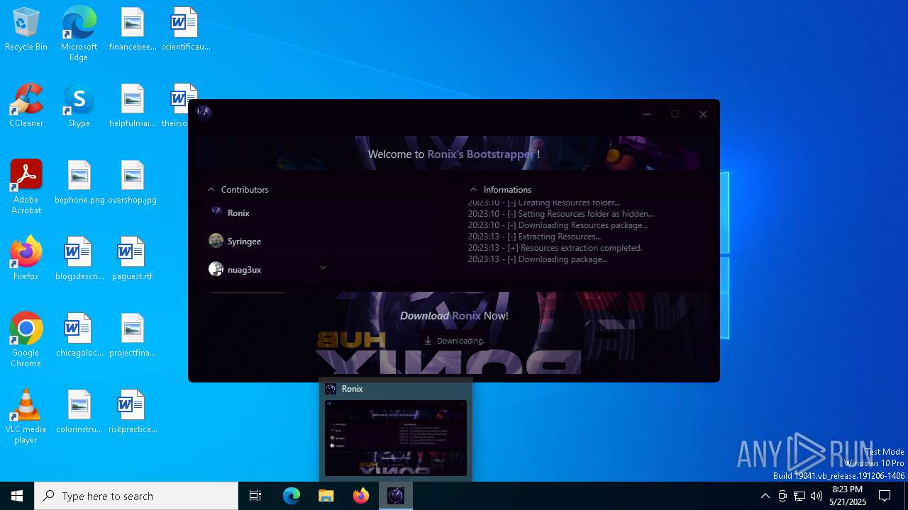Open Microsoft Edge desktop shortcut
Screen dimensions: 908x510
pos(79,34)
